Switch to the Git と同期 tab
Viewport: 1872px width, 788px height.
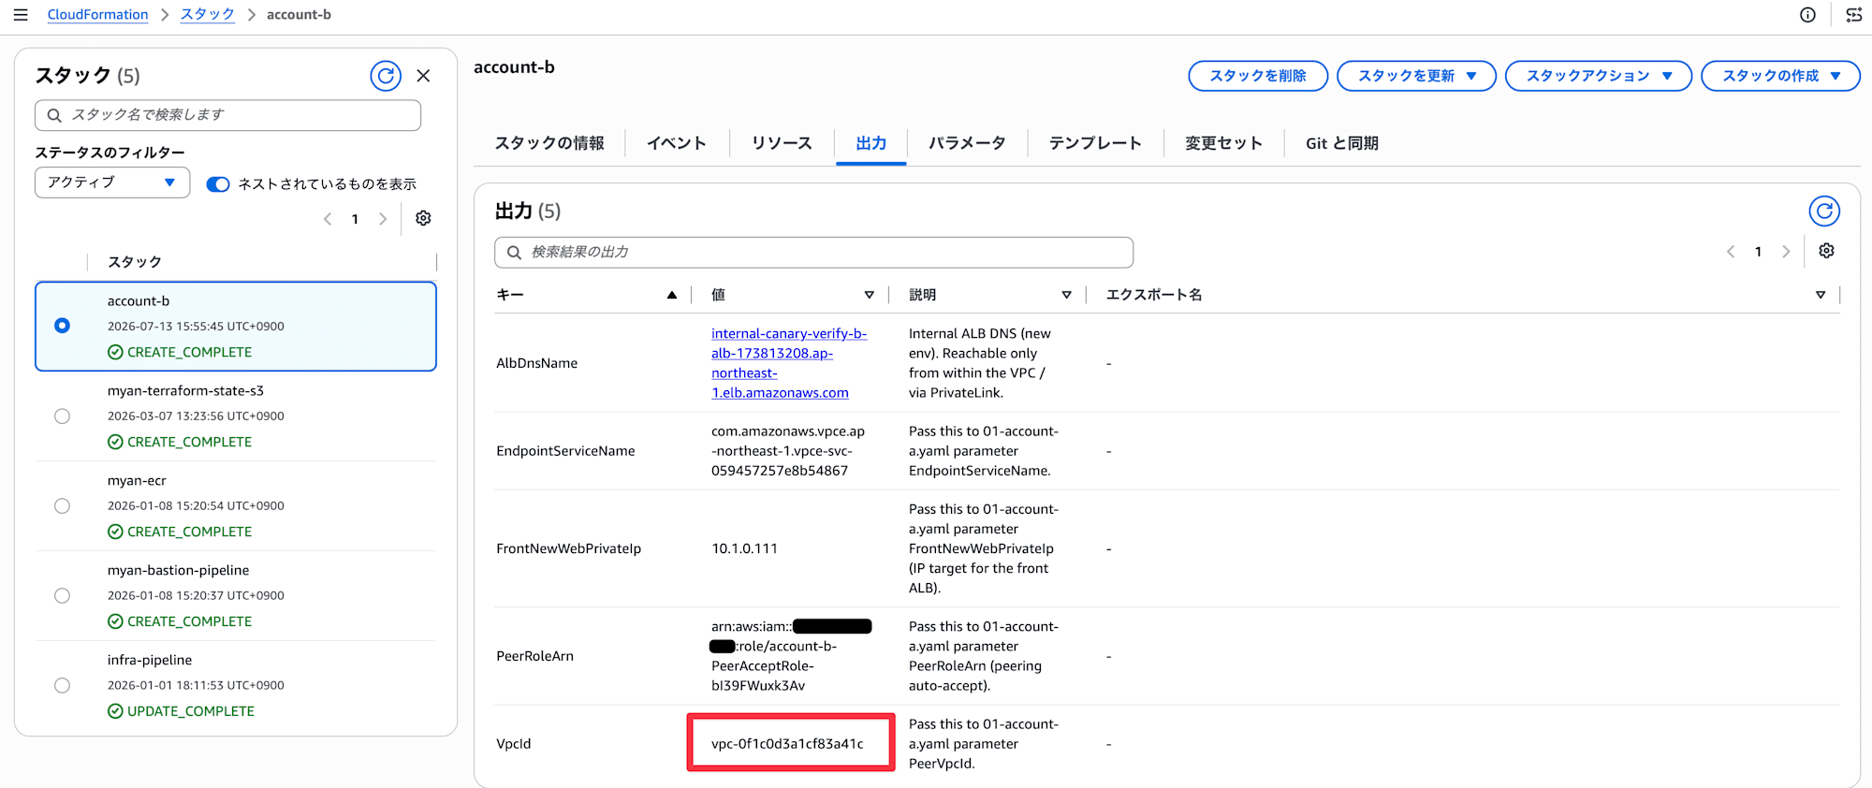(1342, 143)
